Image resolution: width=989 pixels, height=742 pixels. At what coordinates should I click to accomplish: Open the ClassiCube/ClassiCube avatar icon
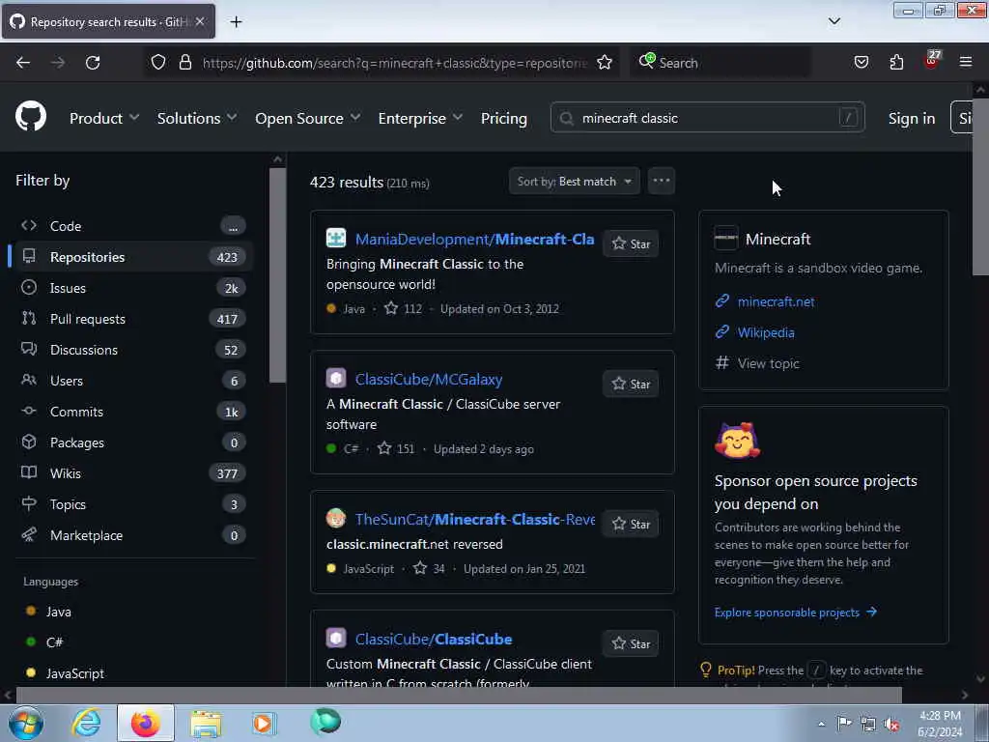tap(335, 638)
